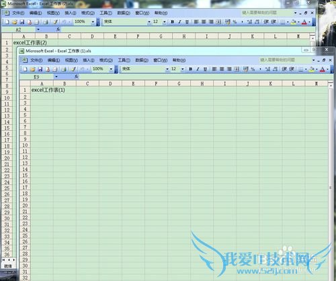The width and height of the screenshot is (336, 281).
Task: Toggle Bold in 工作表 (2) toolbar
Action: tap(172, 21)
